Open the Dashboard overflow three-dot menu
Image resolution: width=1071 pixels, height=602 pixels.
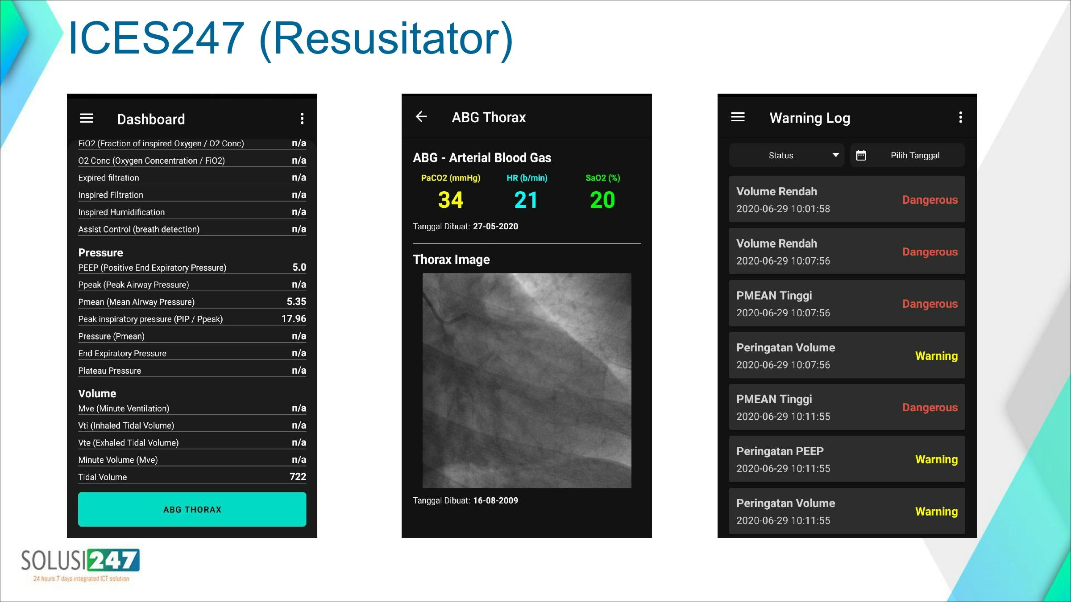point(302,119)
